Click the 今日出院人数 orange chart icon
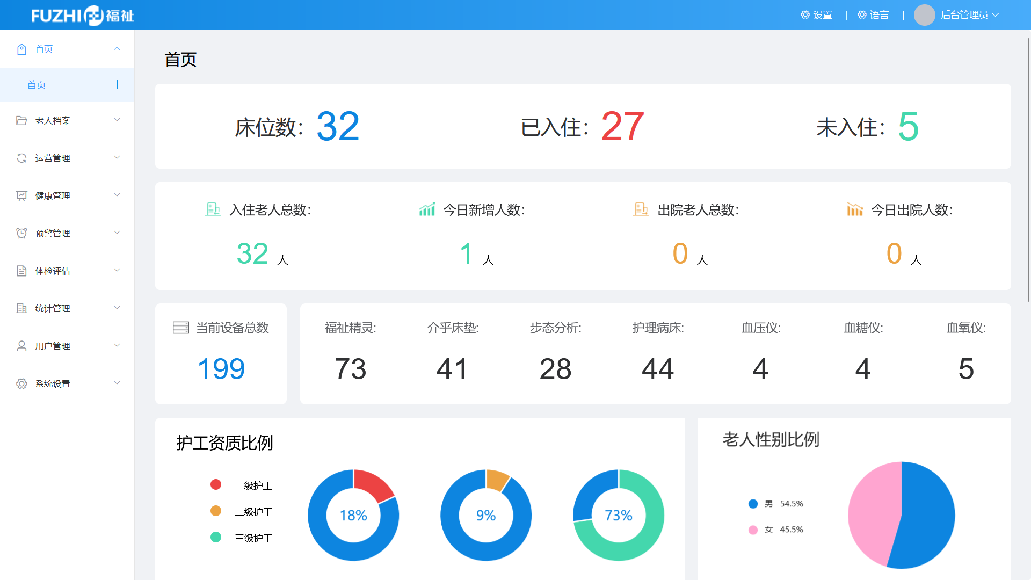Image resolution: width=1031 pixels, height=580 pixels. pyautogui.click(x=855, y=209)
